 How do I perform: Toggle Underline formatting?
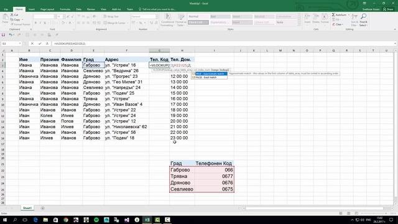pos(45,23)
